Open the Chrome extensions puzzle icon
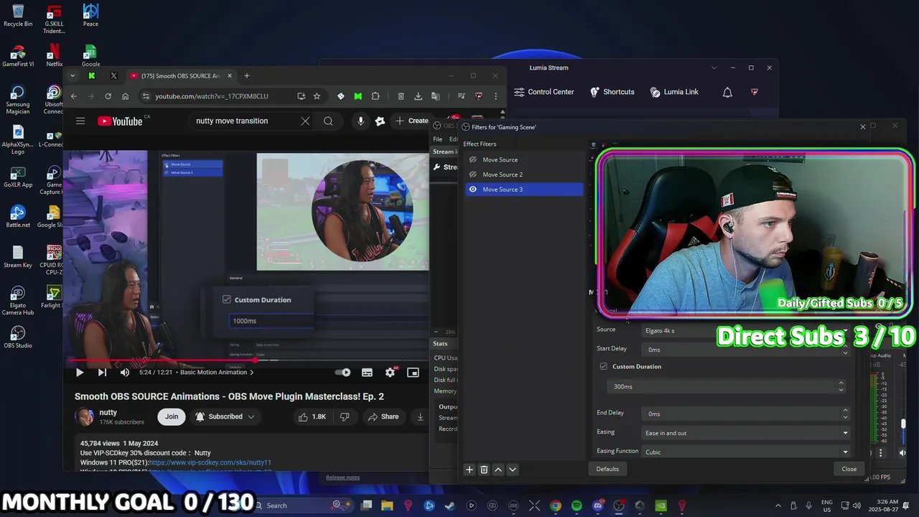The image size is (919, 517). pos(375,96)
